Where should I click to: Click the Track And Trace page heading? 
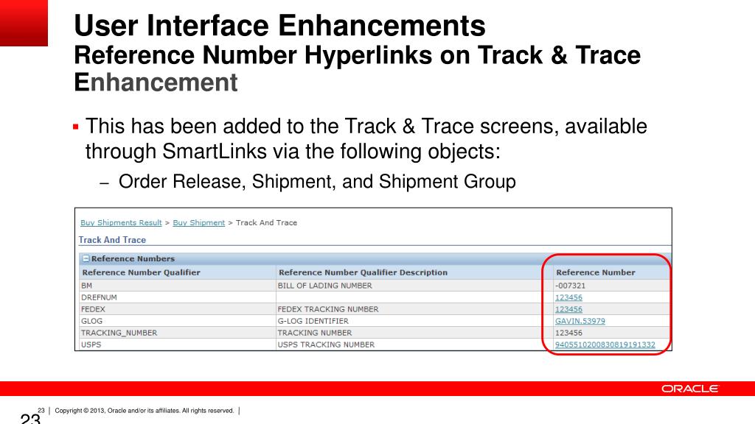pos(112,240)
